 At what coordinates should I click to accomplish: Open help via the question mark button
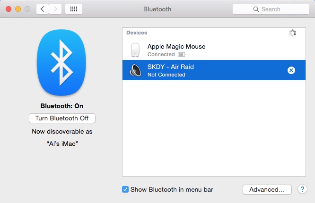pos(302,189)
